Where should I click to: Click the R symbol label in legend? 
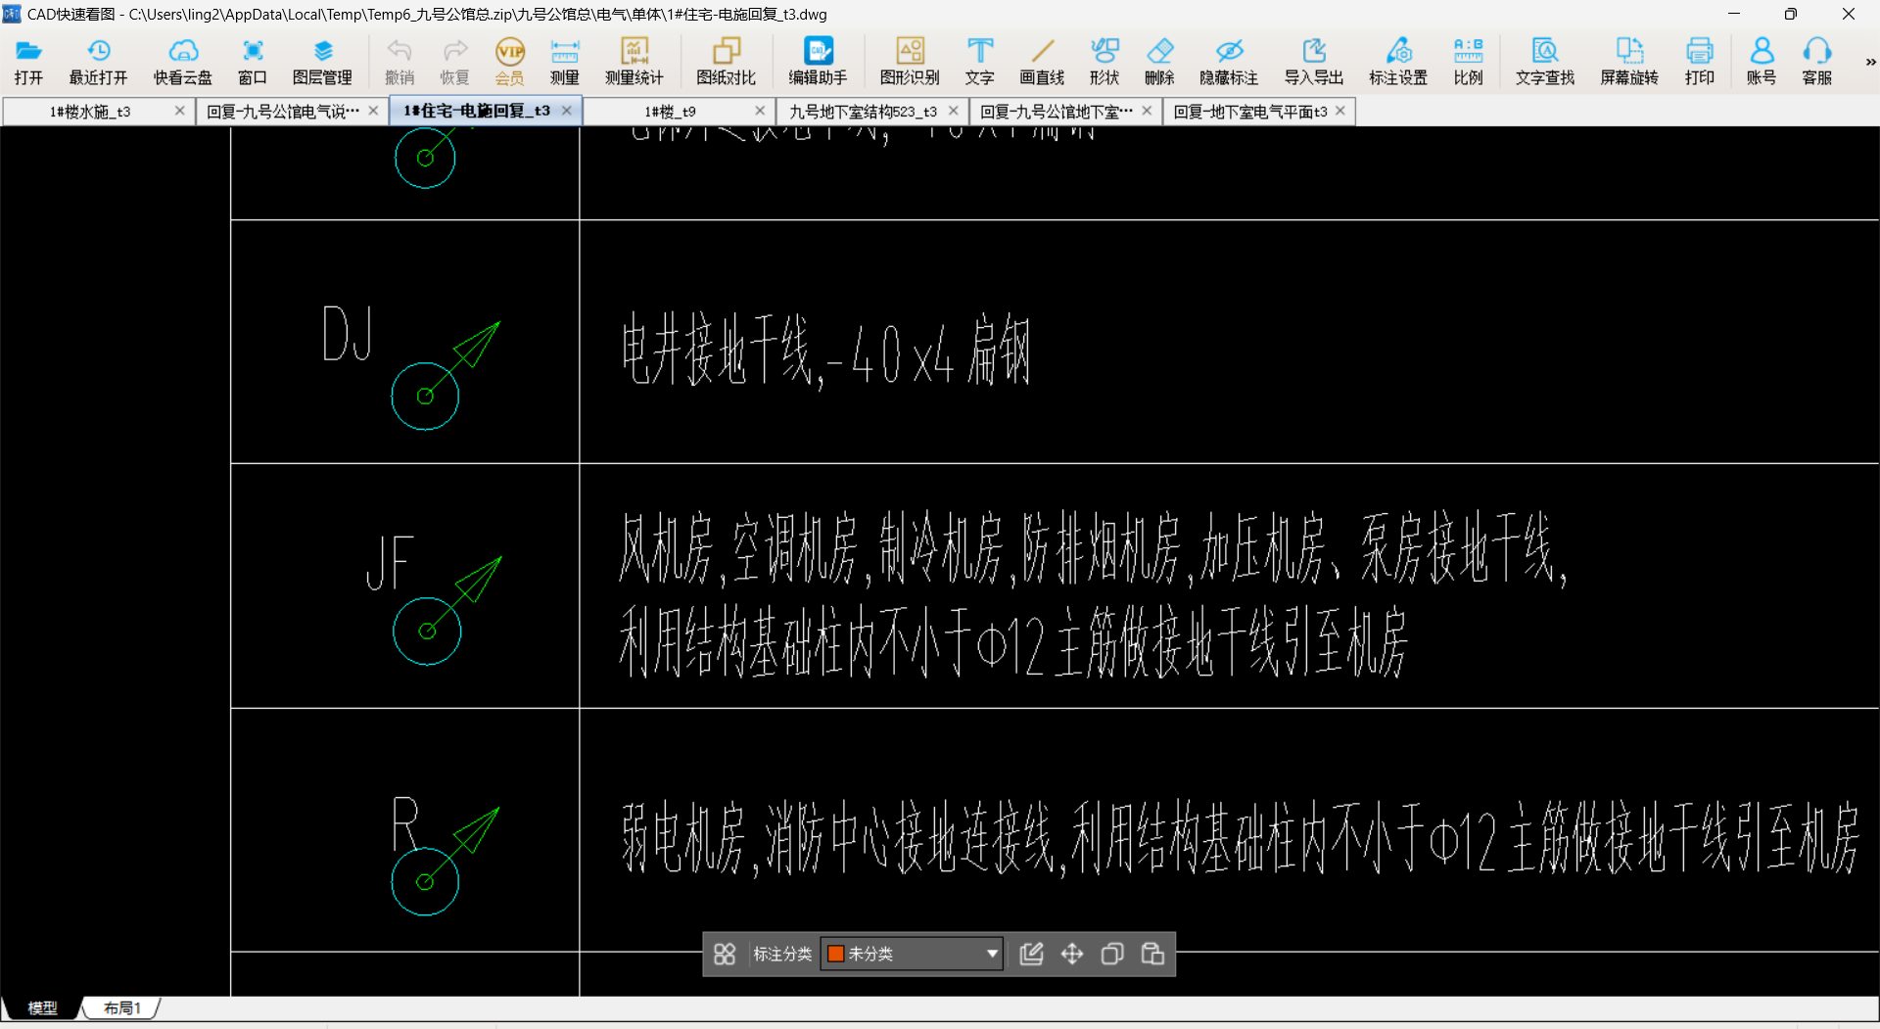(405, 823)
